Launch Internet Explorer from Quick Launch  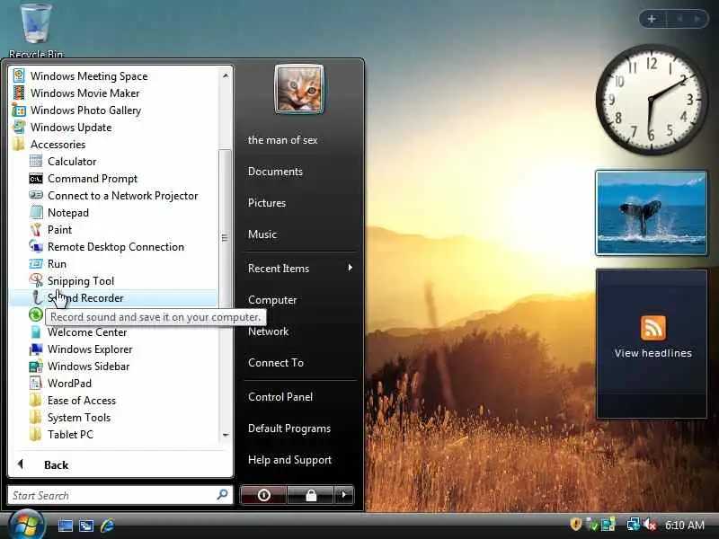pyautogui.click(x=107, y=526)
